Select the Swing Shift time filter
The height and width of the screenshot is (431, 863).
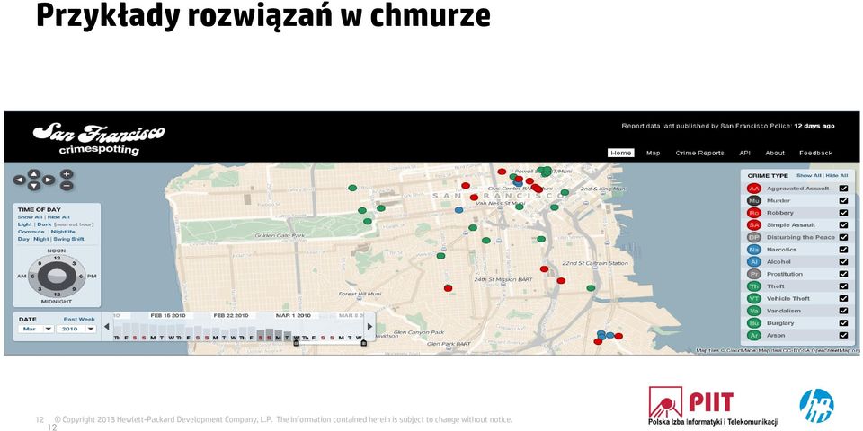pos(68,239)
